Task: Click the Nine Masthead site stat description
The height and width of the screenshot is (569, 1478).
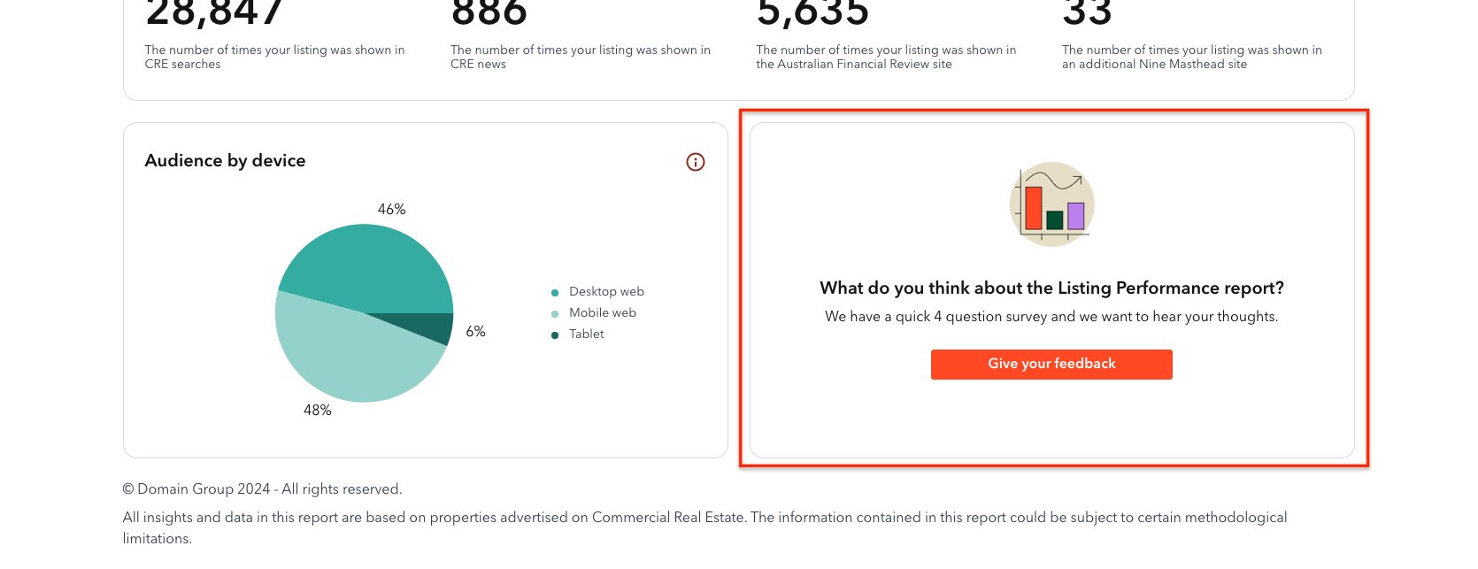Action: coord(1192,58)
